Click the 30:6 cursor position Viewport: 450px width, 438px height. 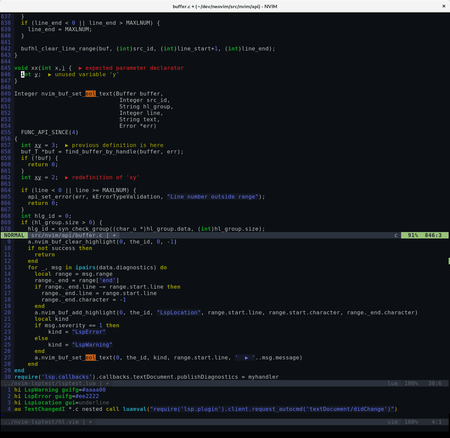coord(435,383)
